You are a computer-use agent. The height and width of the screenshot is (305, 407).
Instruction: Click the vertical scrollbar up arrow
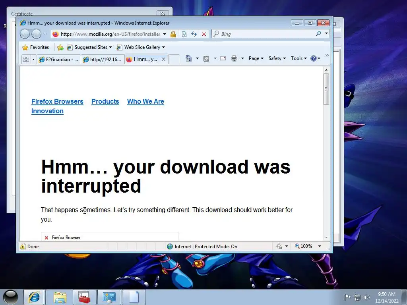(x=326, y=70)
